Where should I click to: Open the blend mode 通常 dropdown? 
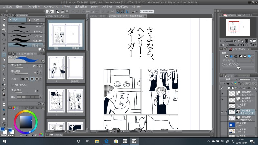tap(229, 79)
